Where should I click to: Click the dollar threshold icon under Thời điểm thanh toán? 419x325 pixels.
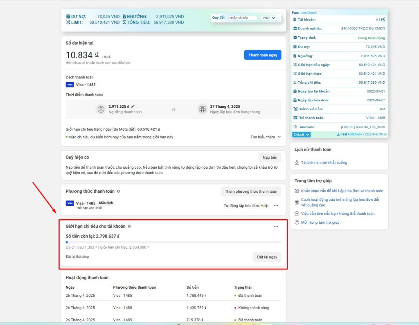point(101,109)
